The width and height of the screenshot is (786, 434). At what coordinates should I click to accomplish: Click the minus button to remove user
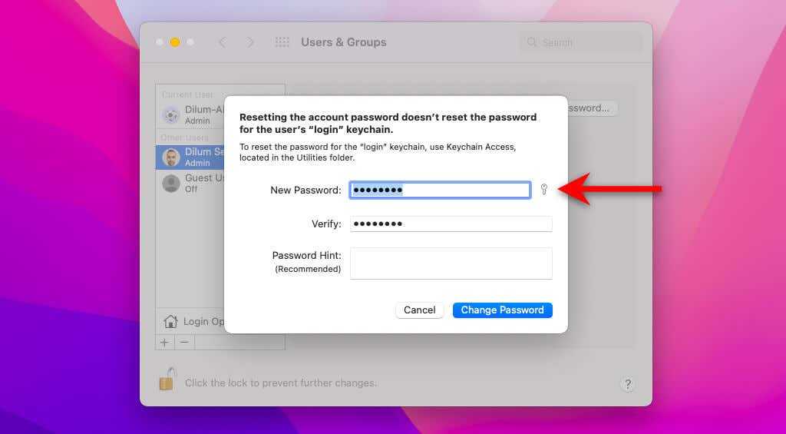coord(184,342)
